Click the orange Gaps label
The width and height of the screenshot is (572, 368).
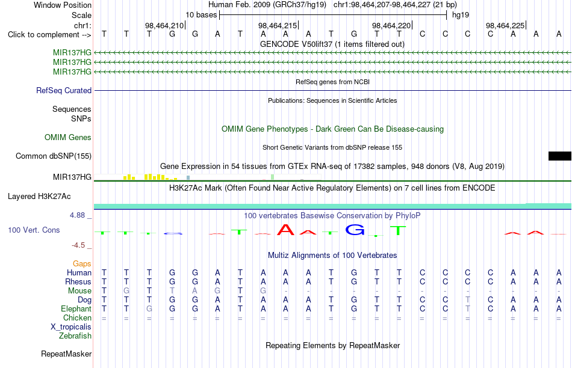coord(82,263)
